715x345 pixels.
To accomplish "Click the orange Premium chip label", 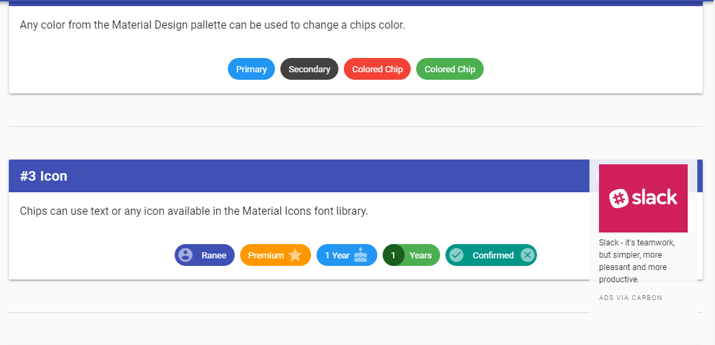I will coord(265,255).
